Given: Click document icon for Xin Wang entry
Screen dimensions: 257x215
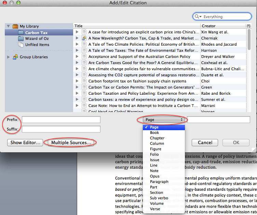Looking at the screenshot, I should coord(84,32).
